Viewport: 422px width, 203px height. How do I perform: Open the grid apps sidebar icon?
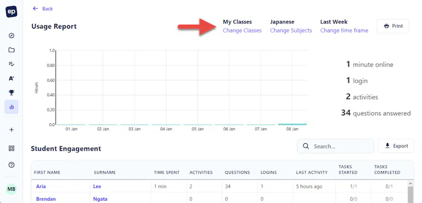click(x=11, y=148)
